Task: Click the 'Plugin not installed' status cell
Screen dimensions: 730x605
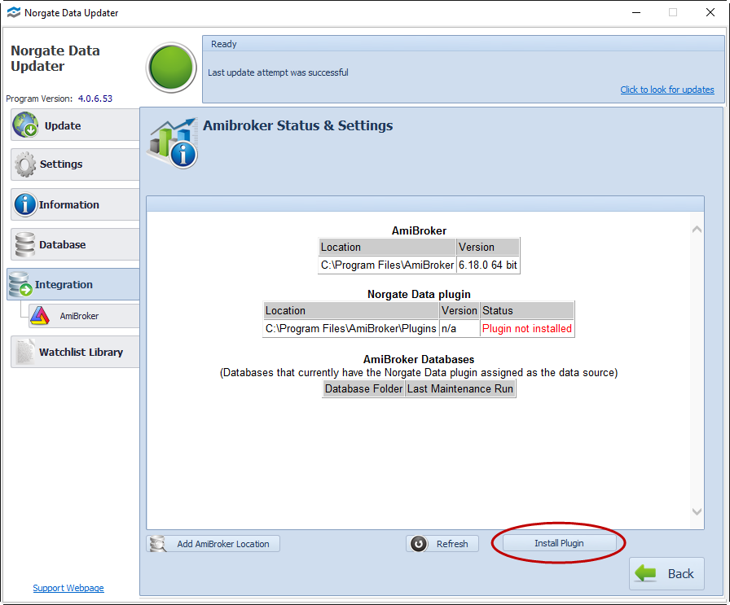Action: tap(527, 329)
